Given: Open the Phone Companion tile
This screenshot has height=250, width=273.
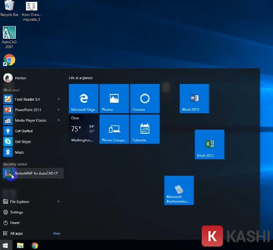Looking at the screenshot, I should 114,129.
